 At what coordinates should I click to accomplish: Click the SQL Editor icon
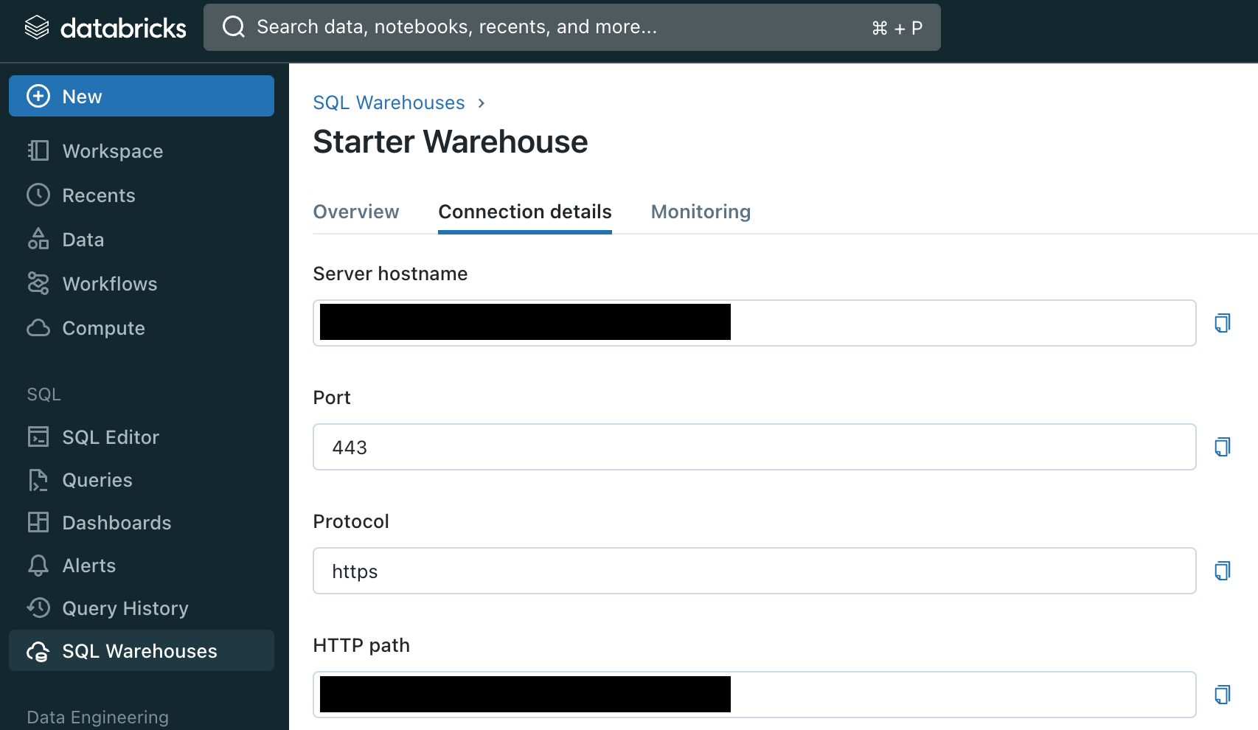pyautogui.click(x=38, y=437)
